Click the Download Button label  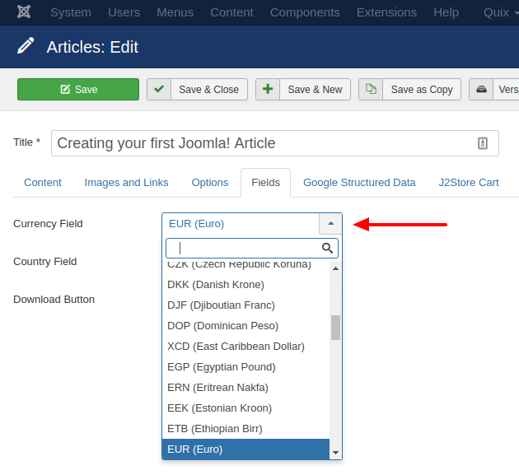coord(54,300)
